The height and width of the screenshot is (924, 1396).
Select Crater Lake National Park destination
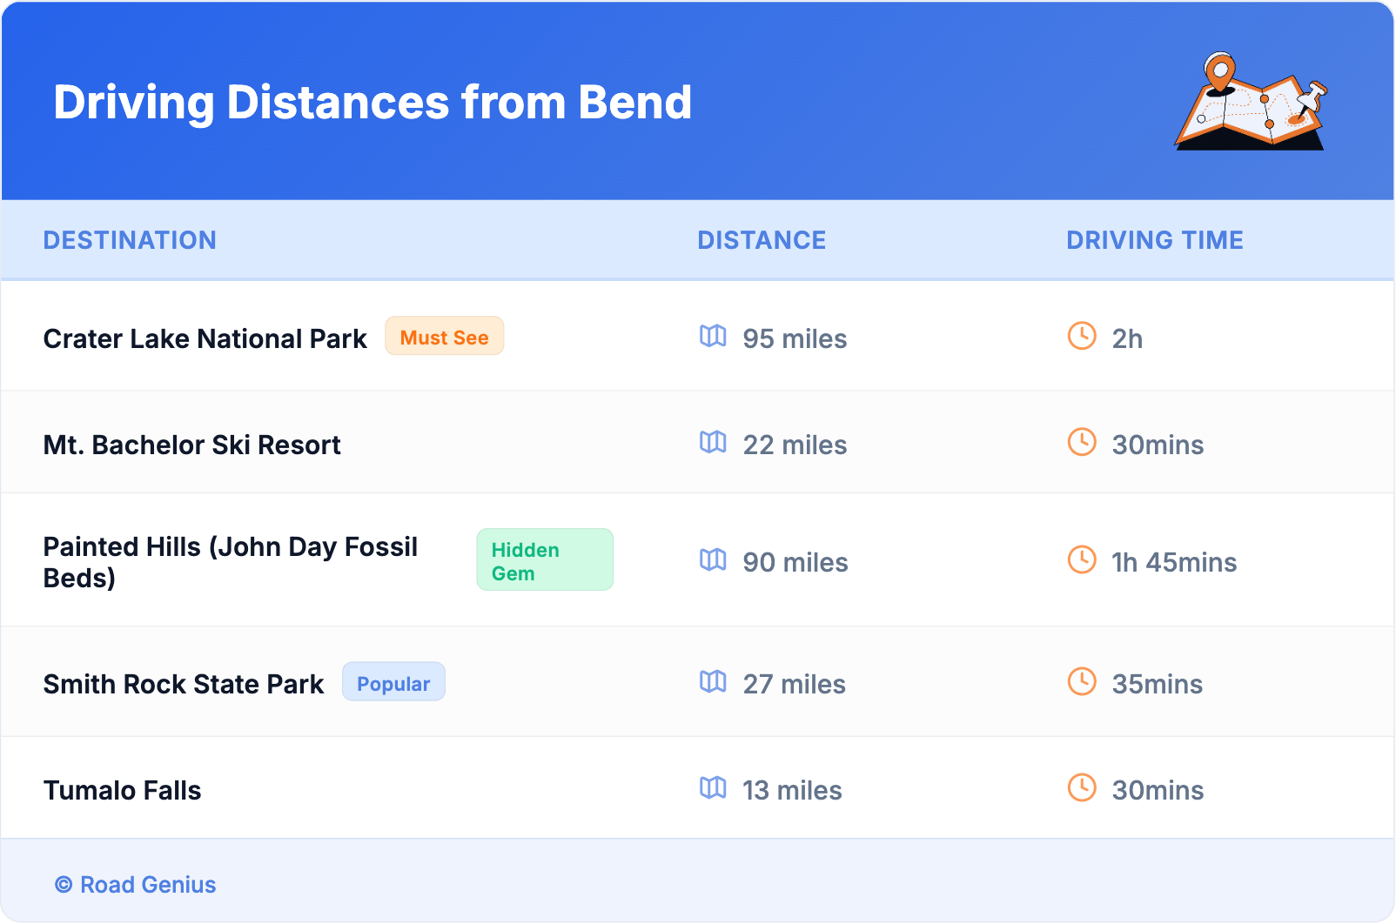[205, 338]
